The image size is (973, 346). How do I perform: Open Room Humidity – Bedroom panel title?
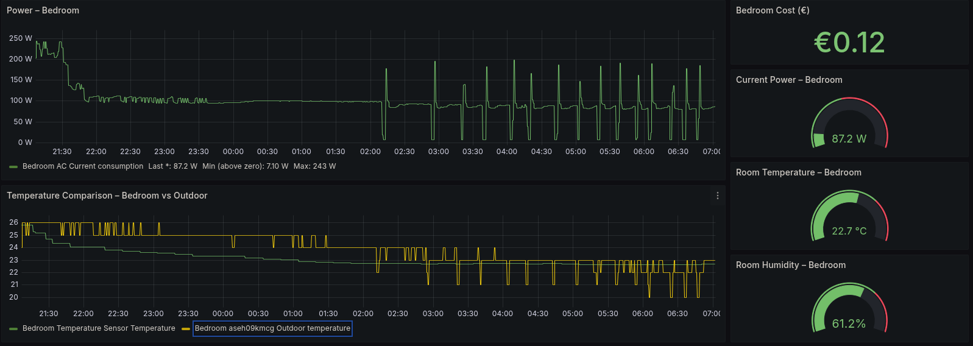pos(791,265)
